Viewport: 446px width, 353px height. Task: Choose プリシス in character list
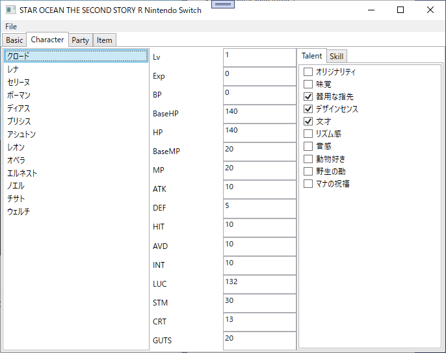pyautogui.click(x=76, y=121)
